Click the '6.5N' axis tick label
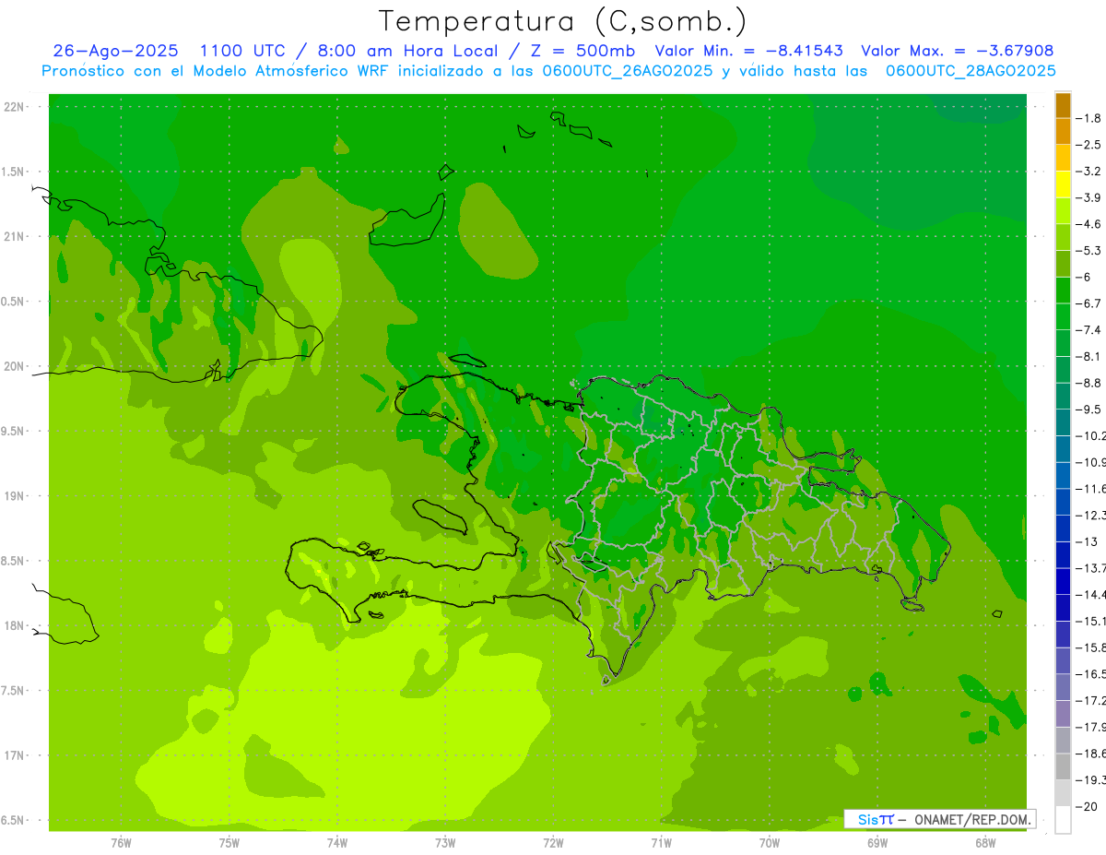This screenshot has height=855, width=1106. (14, 820)
